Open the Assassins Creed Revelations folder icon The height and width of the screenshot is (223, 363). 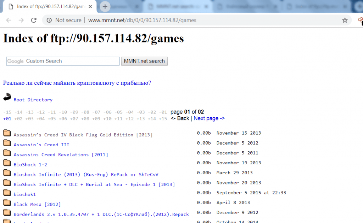coord(7,154)
